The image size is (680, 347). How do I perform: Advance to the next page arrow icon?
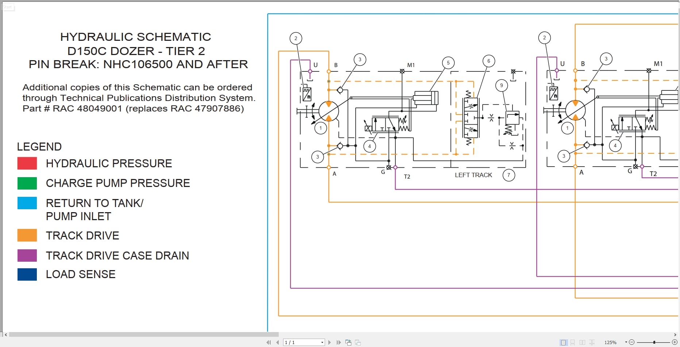(x=329, y=342)
